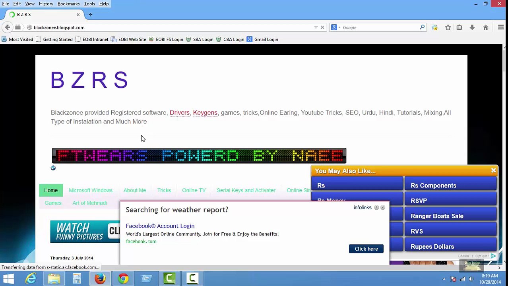This screenshot has height=286, width=508.
Task: Open the Tools menu
Action: 89,4
